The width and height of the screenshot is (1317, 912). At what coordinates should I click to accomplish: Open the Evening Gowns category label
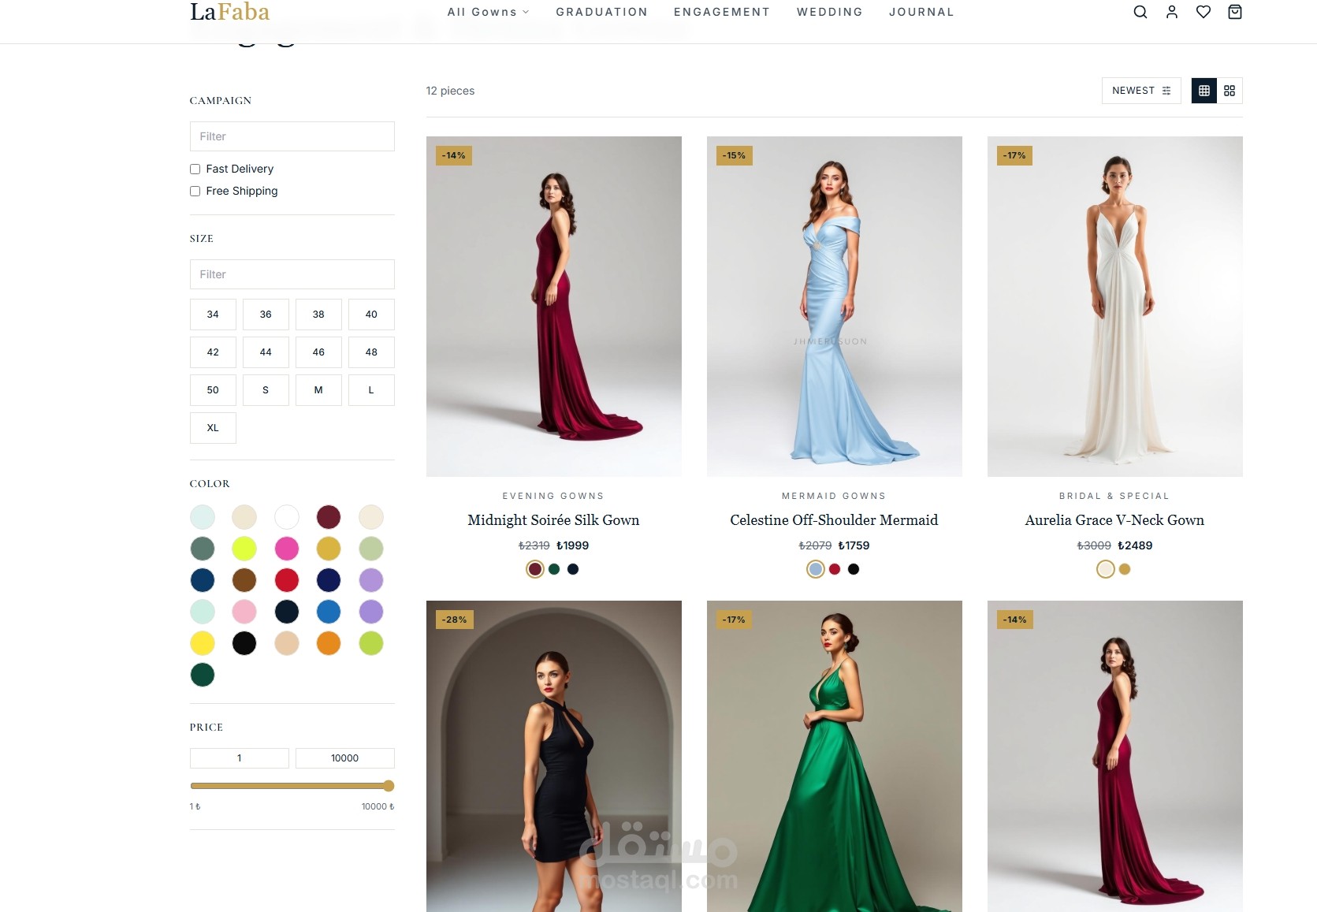(x=553, y=496)
